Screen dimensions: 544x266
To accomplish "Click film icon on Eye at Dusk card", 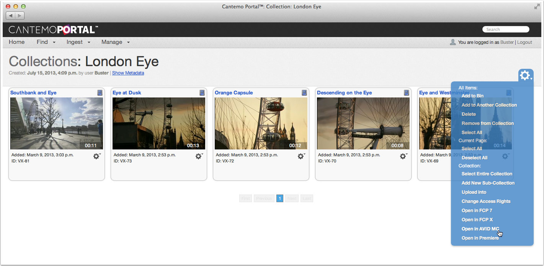I will (x=202, y=92).
